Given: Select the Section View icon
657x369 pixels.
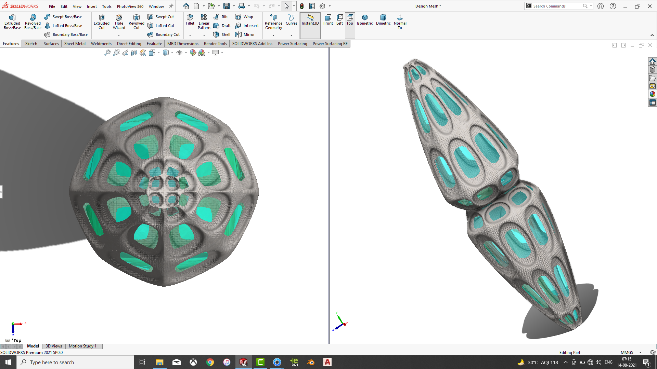Looking at the screenshot, I should point(134,53).
